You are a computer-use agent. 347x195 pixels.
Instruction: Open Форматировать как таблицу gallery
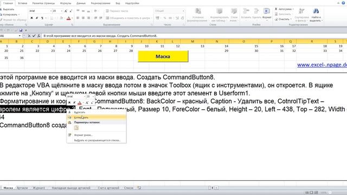pyautogui.click(x=219, y=15)
